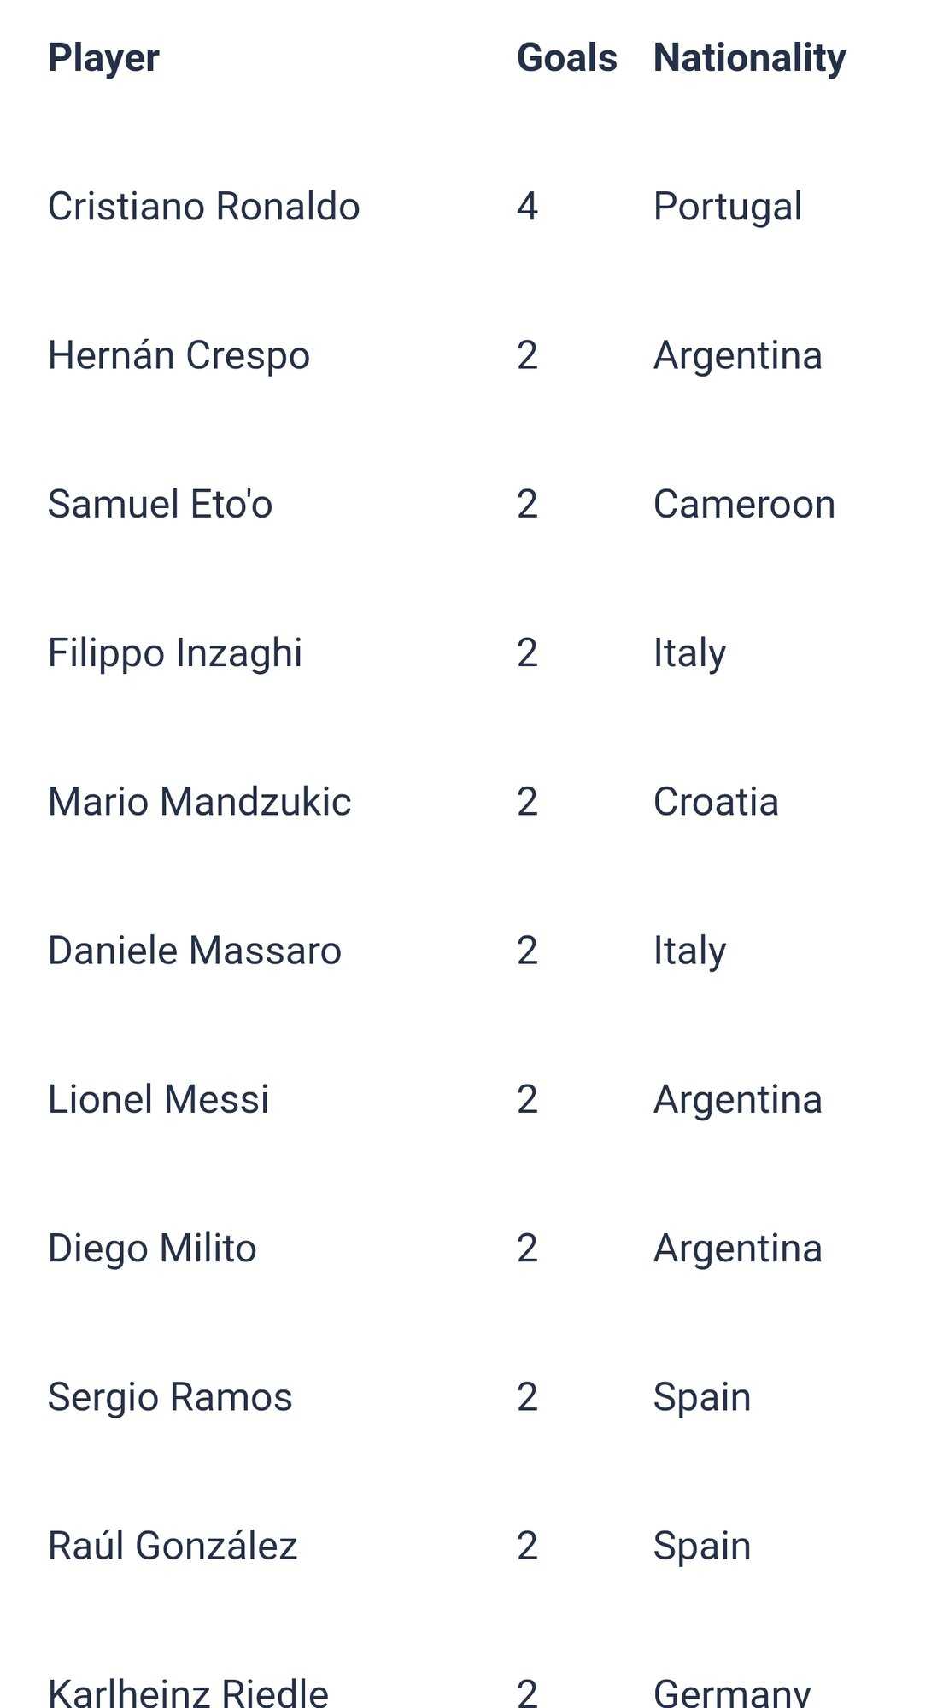The image size is (949, 1708).
Task: Click the Nationality column header
Action: pyautogui.click(x=749, y=58)
